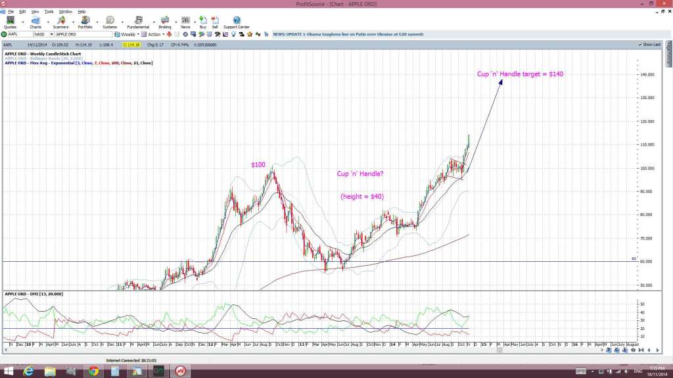Click the lightbulb icon in chart toolbar
The width and height of the screenshot is (673, 378).
[x=233, y=34]
